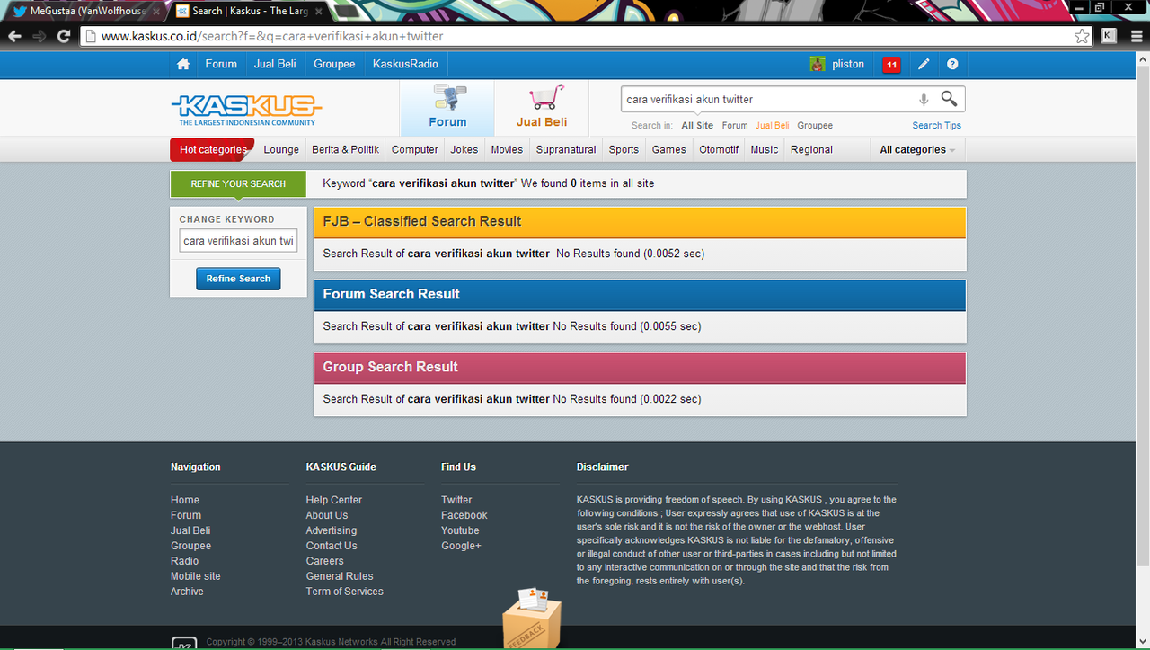The height and width of the screenshot is (650, 1150).
Task: Click the Refine Search button
Action: tap(238, 279)
